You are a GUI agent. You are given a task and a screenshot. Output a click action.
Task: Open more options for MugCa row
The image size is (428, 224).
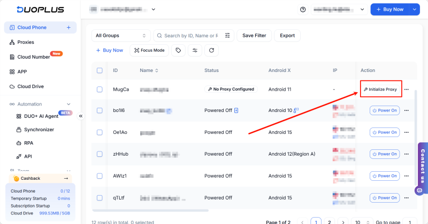tap(407, 90)
